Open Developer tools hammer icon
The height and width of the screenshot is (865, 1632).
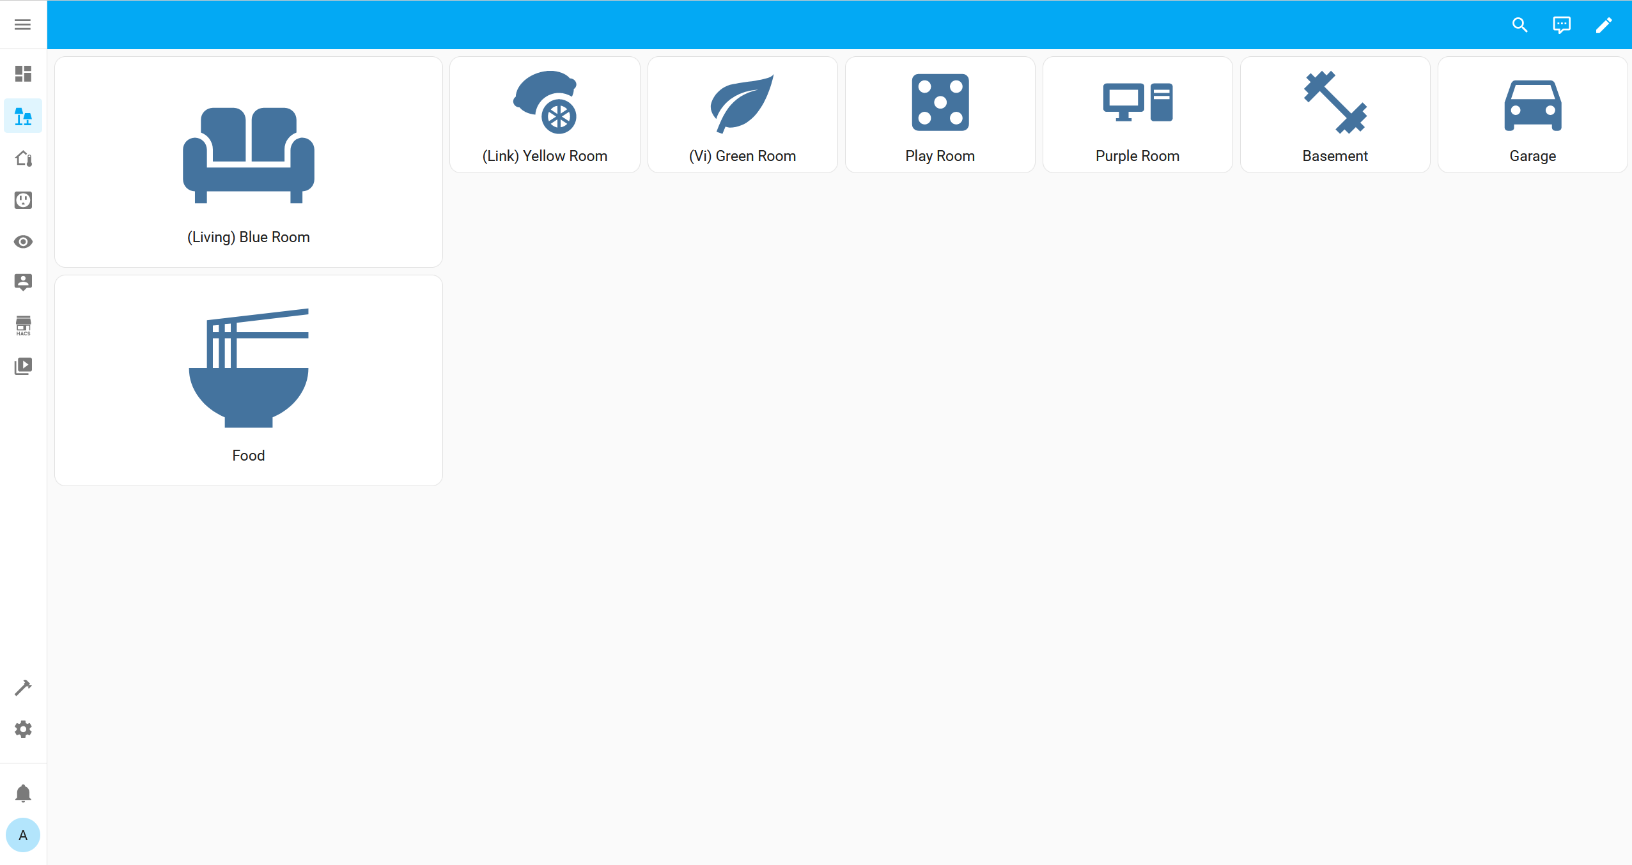tap(23, 687)
